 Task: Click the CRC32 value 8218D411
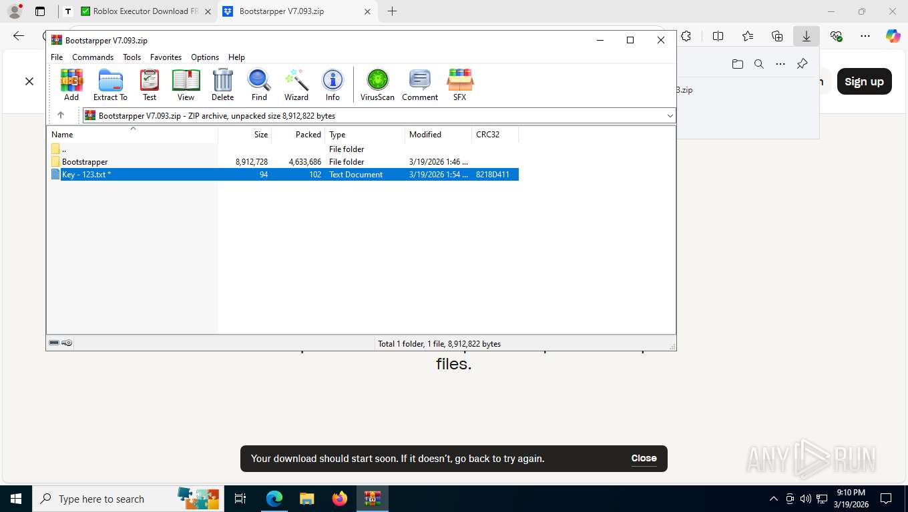click(493, 174)
